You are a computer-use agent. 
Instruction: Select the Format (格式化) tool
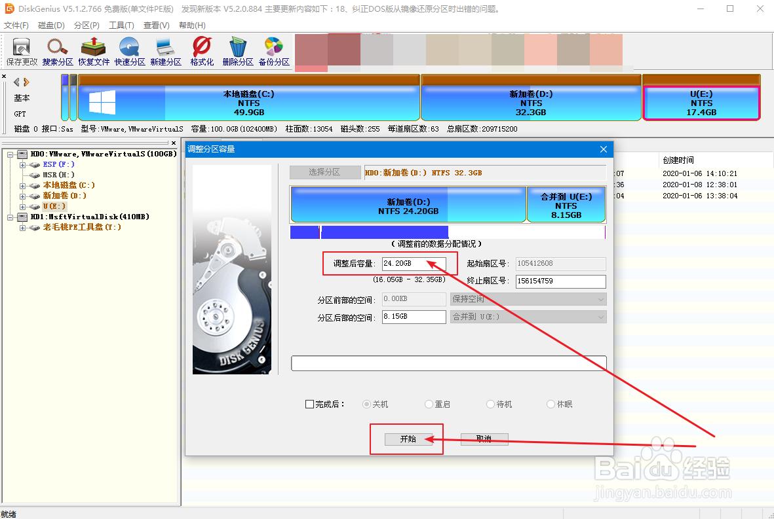[202, 51]
